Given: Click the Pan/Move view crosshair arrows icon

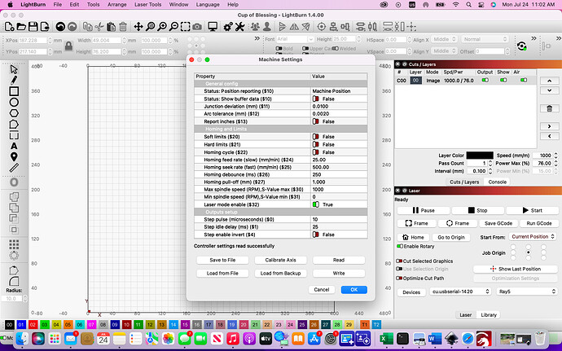Looking at the screenshot, I should [138, 27].
